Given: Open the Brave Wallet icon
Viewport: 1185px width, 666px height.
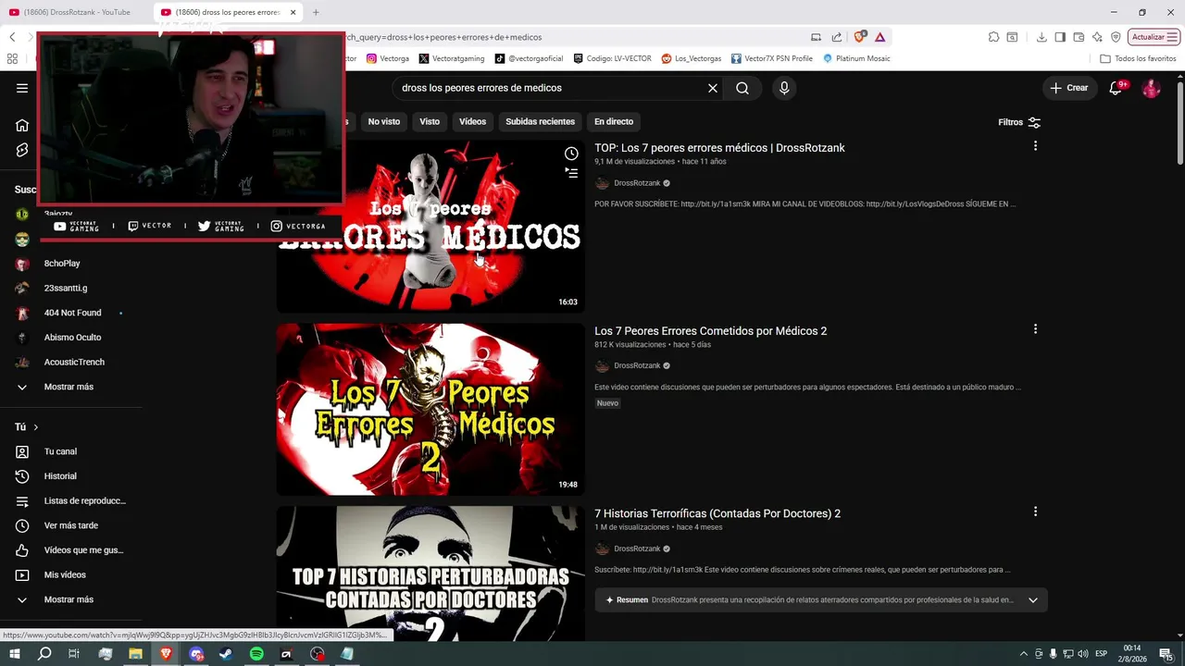Looking at the screenshot, I should pos(1079,37).
